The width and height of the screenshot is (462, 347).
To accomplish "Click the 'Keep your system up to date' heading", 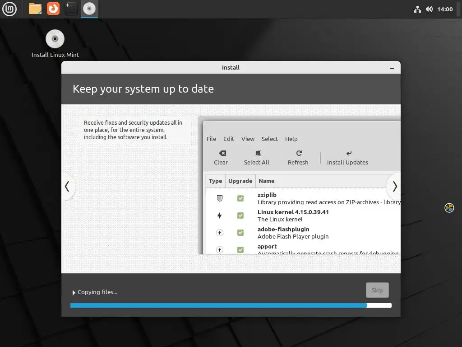I will [143, 89].
